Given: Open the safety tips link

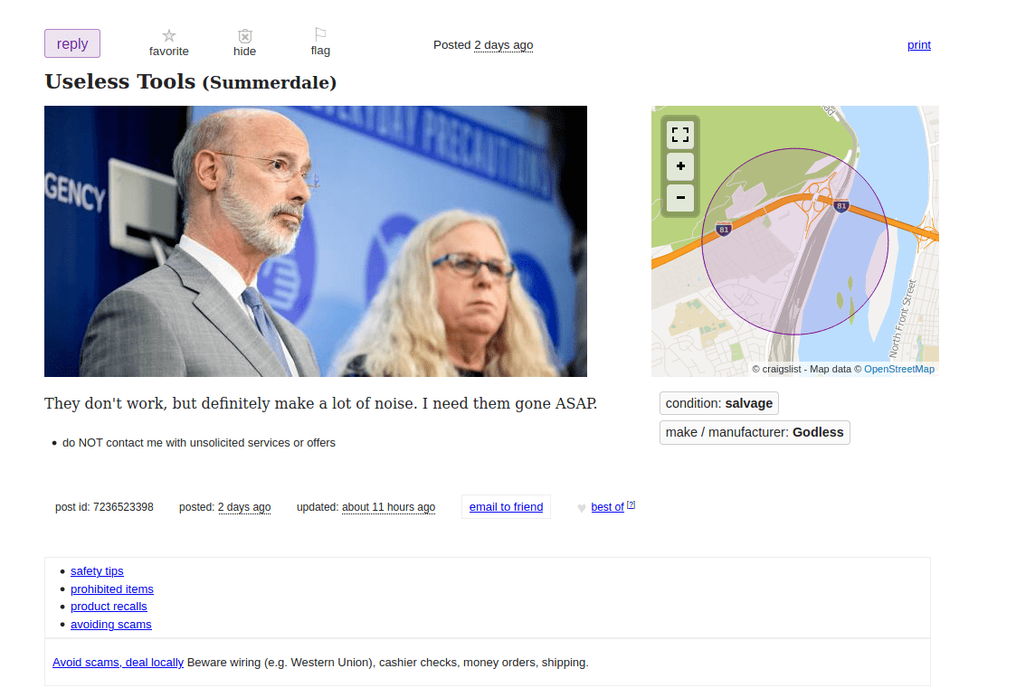Looking at the screenshot, I should pos(97,570).
